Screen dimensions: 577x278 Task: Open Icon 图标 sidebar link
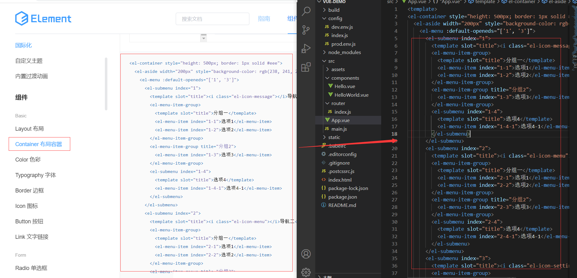27,206
